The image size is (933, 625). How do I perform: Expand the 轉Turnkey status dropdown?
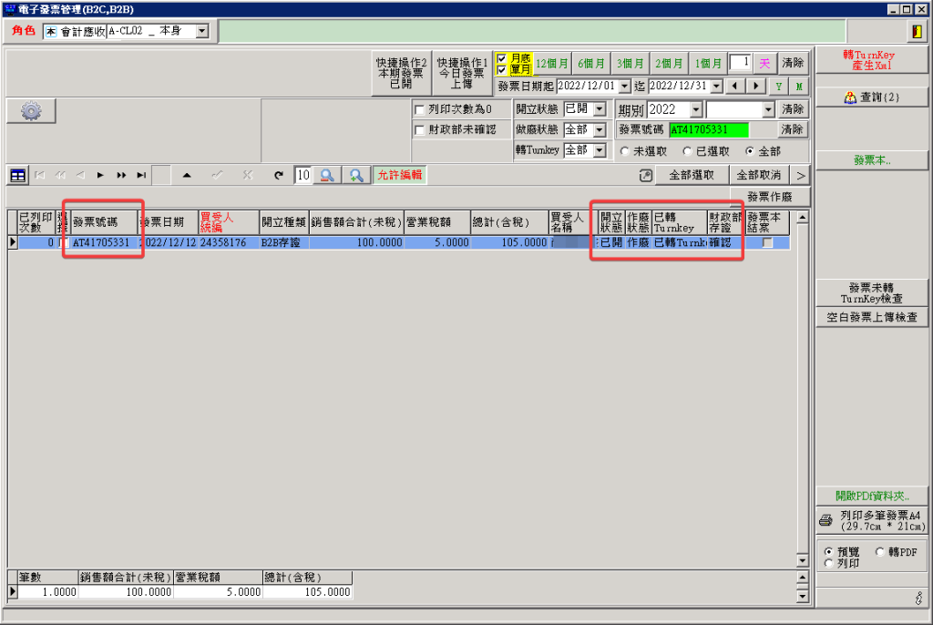tap(599, 151)
